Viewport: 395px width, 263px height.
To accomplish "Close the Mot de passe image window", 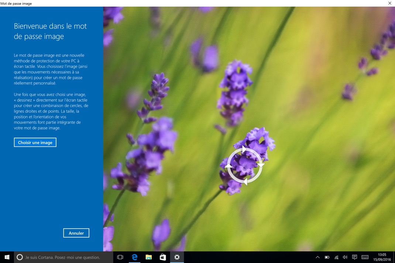I will point(389,3).
